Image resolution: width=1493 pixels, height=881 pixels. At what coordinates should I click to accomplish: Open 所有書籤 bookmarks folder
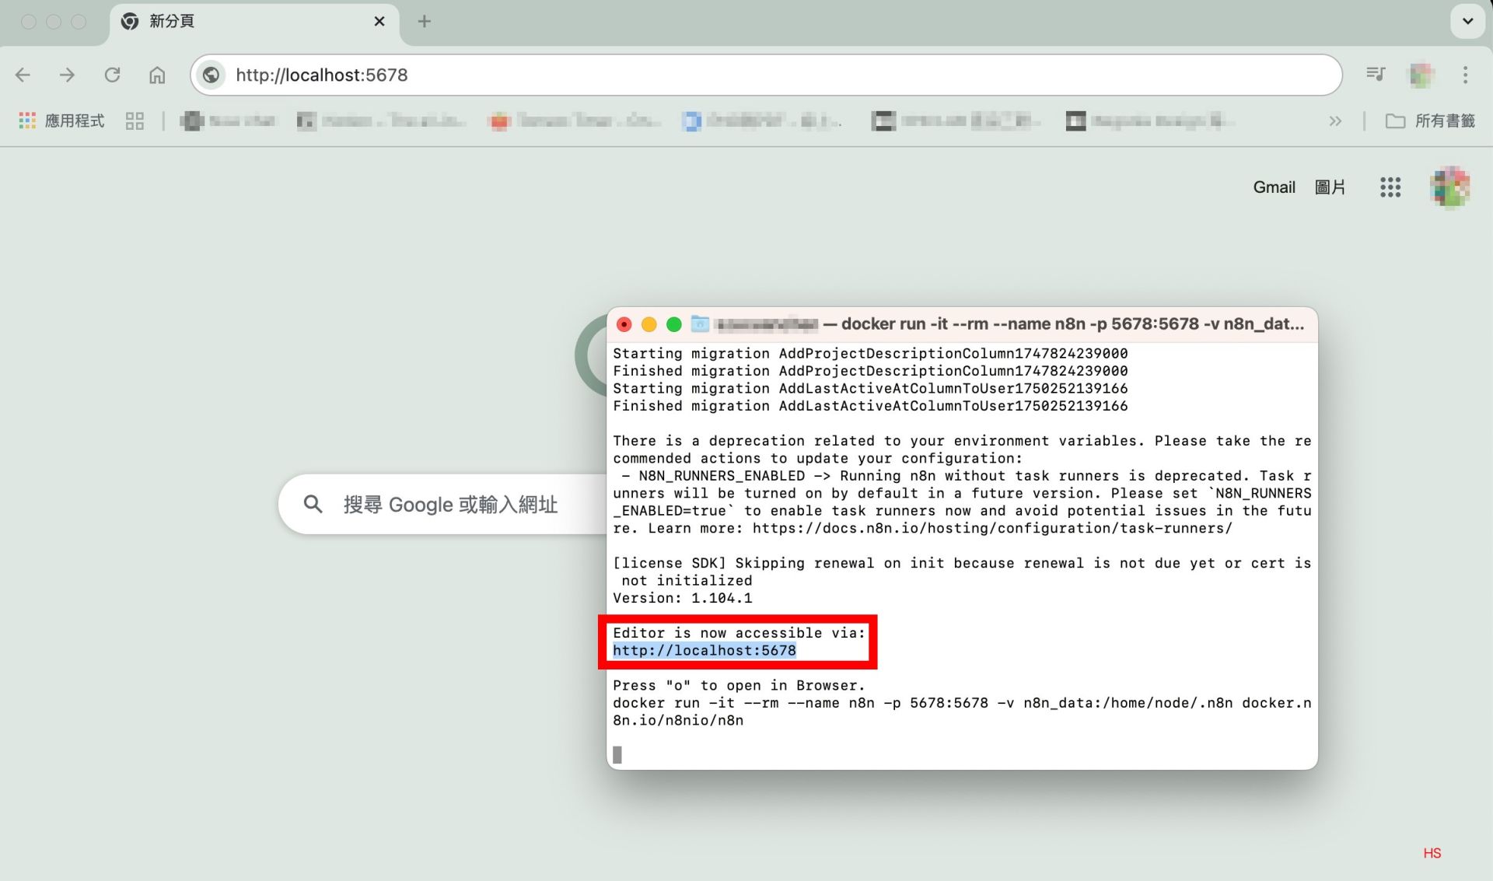click(x=1430, y=121)
